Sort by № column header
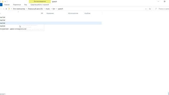Screen dimensions: 169x95 pos(42,13)
